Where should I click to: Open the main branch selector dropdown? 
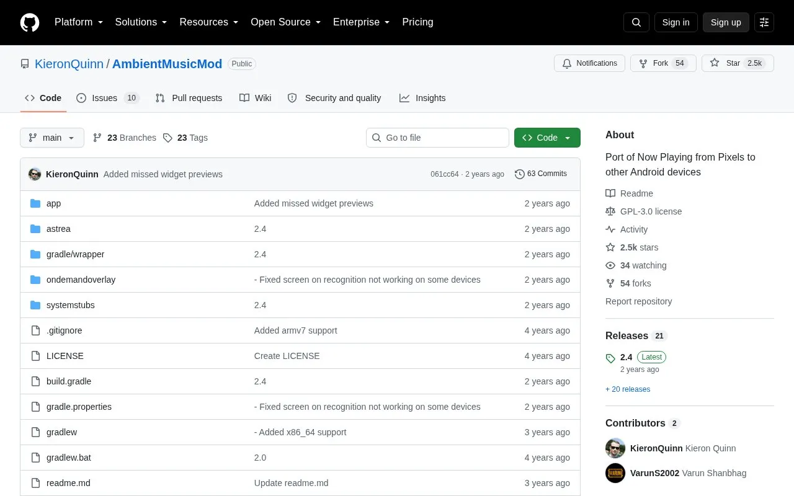(52, 138)
